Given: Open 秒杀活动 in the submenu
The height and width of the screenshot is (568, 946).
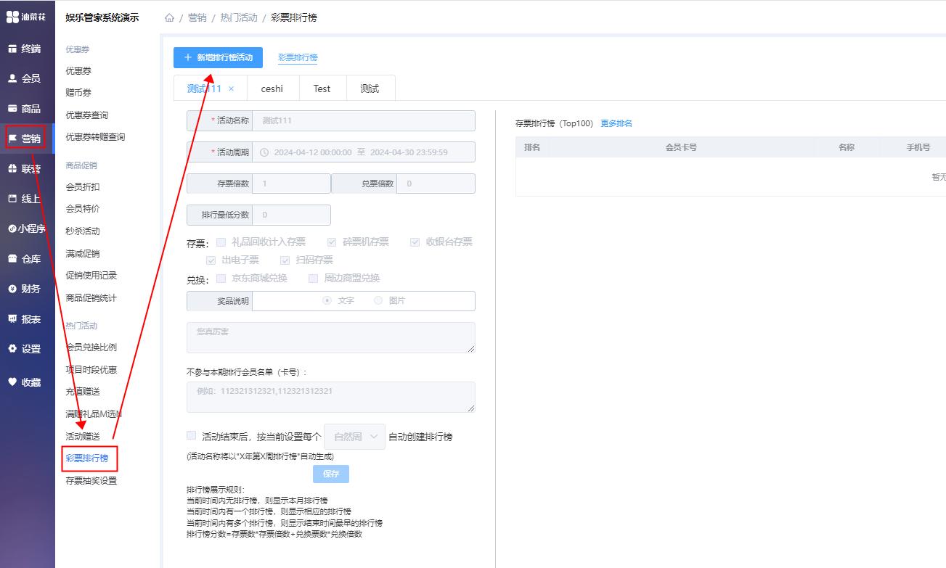Looking at the screenshot, I should point(83,231).
